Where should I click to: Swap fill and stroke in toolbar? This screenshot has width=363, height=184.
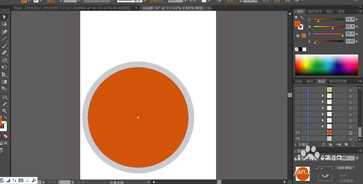(x=5, y=117)
